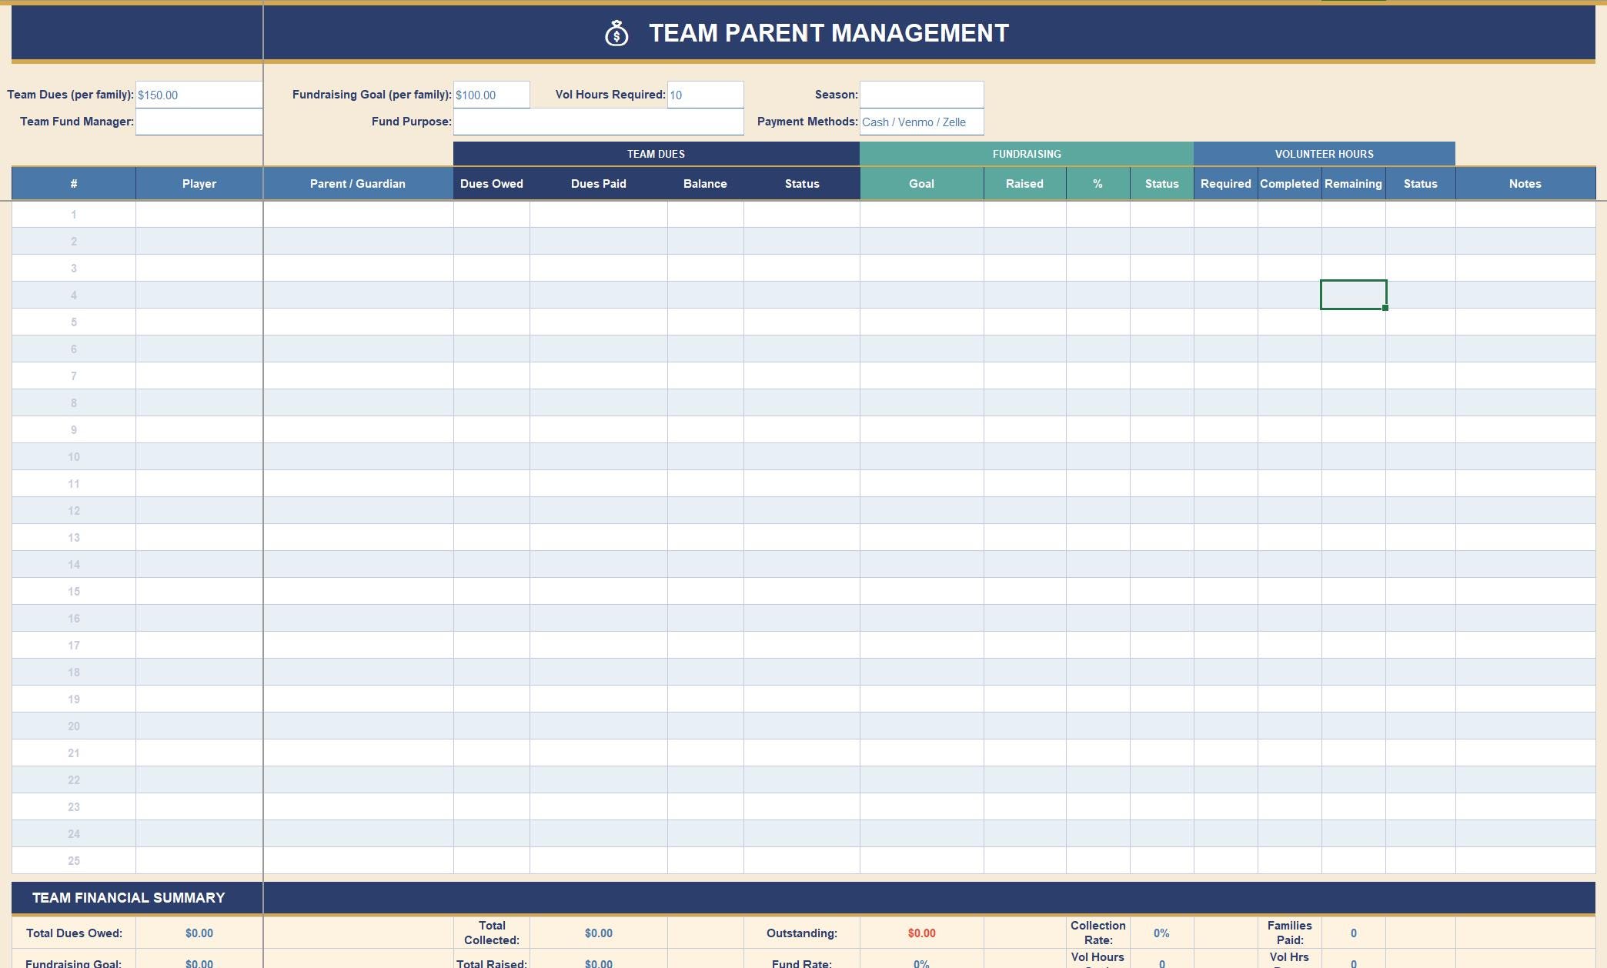Click the Notes column header
Viewport: 1607px width, 968px height.
tap(1525, 184)
